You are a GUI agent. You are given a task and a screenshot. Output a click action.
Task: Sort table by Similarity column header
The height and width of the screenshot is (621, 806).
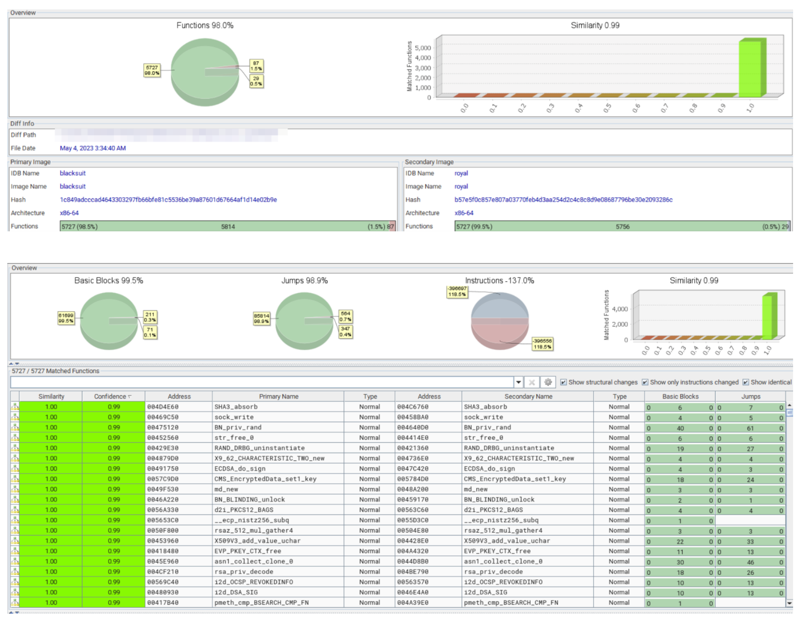[x=51, y=396]
